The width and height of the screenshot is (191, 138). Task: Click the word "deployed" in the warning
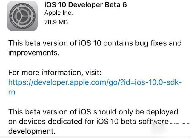tap(160, 111)
